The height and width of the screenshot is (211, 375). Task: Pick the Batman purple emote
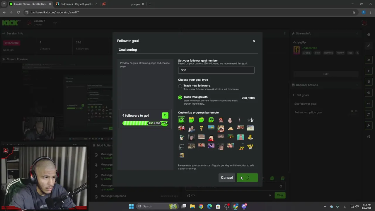coord(211,146)
